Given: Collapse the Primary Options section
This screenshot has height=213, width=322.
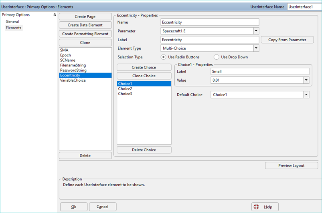Looking at the screenshot, I should (55, 14).
